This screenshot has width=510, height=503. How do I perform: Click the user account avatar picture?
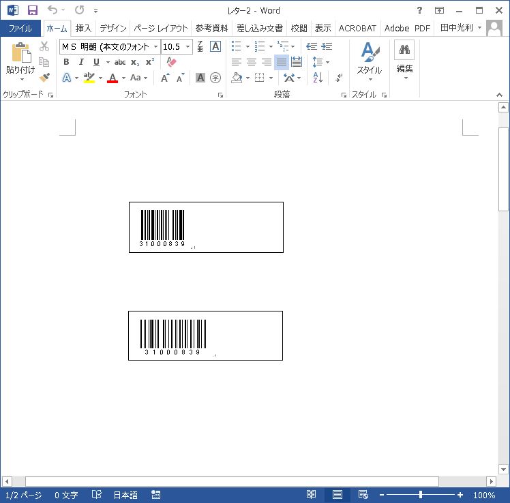[x=494, y=28]
